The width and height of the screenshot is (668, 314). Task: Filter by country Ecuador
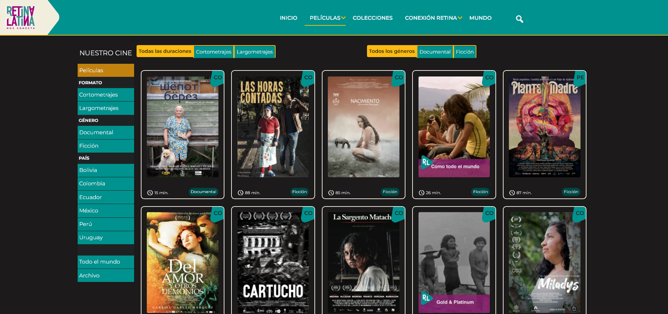coord(106,197)
